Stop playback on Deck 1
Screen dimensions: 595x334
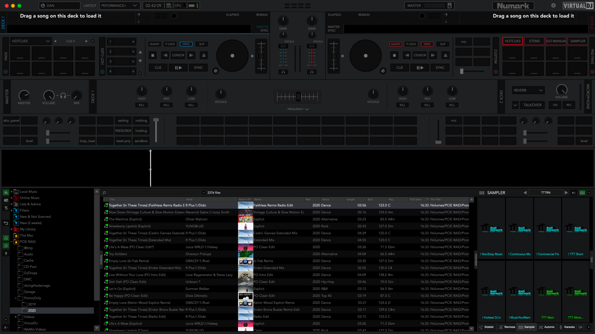click(x=153, y=55)
